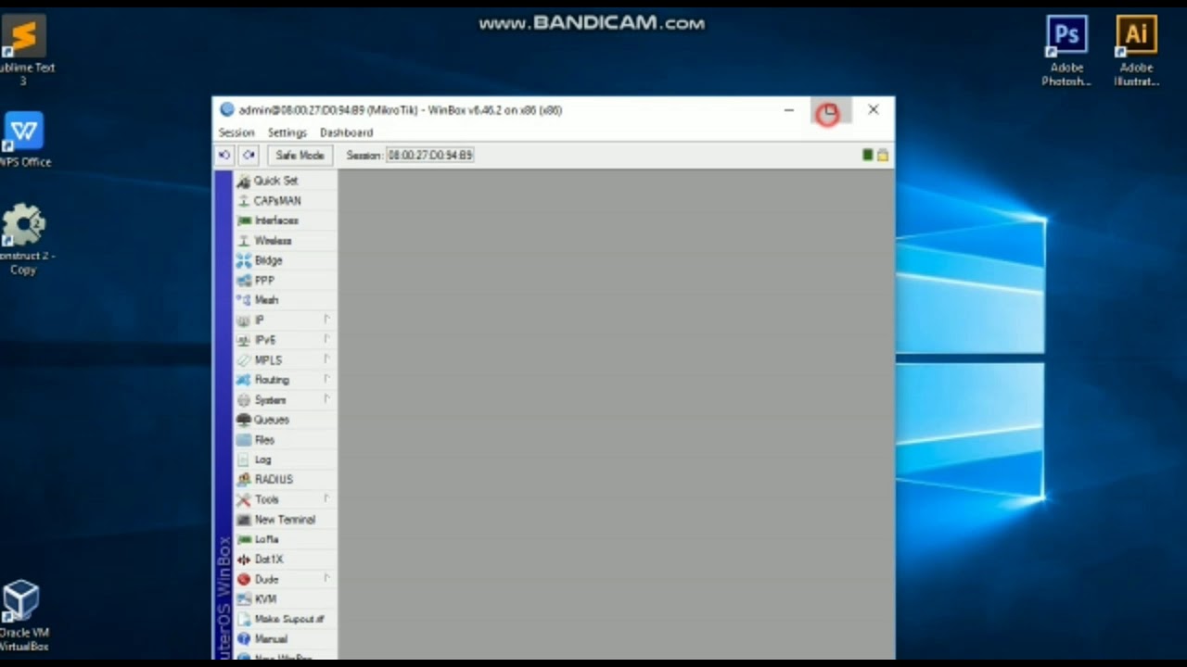
Task: Open Adobe Photoshop desktop shortcut
Action: [x=1066, y=52]
